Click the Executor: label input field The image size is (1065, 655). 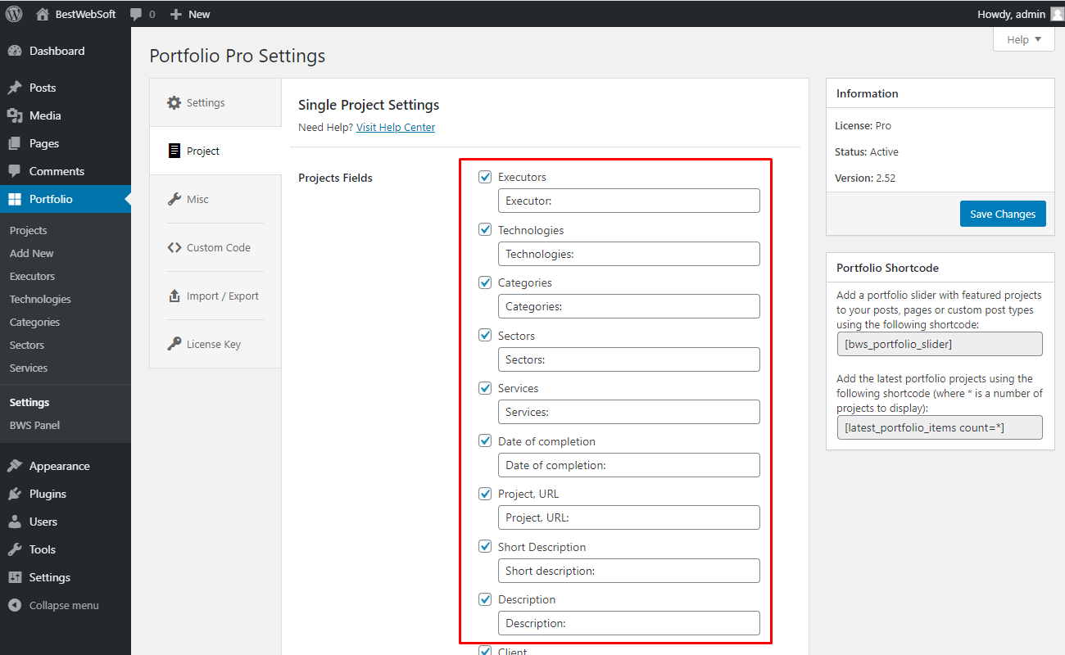[x=628, y=201]
